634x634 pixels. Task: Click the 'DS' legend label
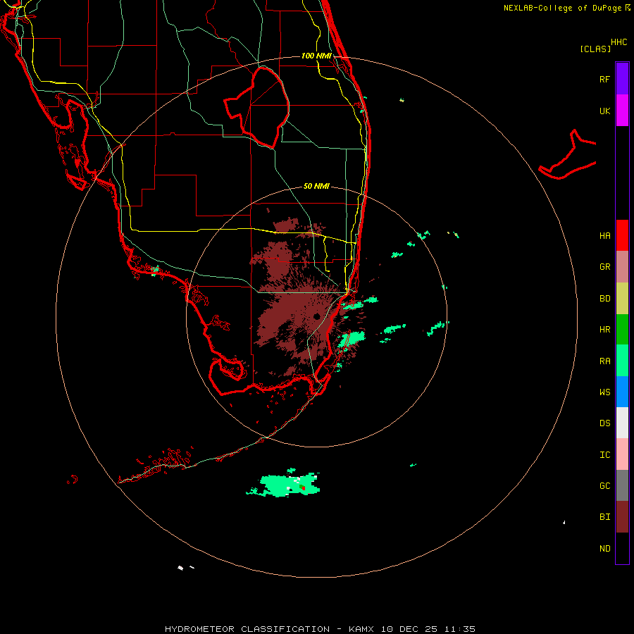tap(604, 423)
